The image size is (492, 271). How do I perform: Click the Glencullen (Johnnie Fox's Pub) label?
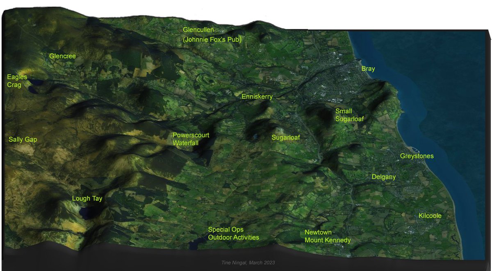213,34
